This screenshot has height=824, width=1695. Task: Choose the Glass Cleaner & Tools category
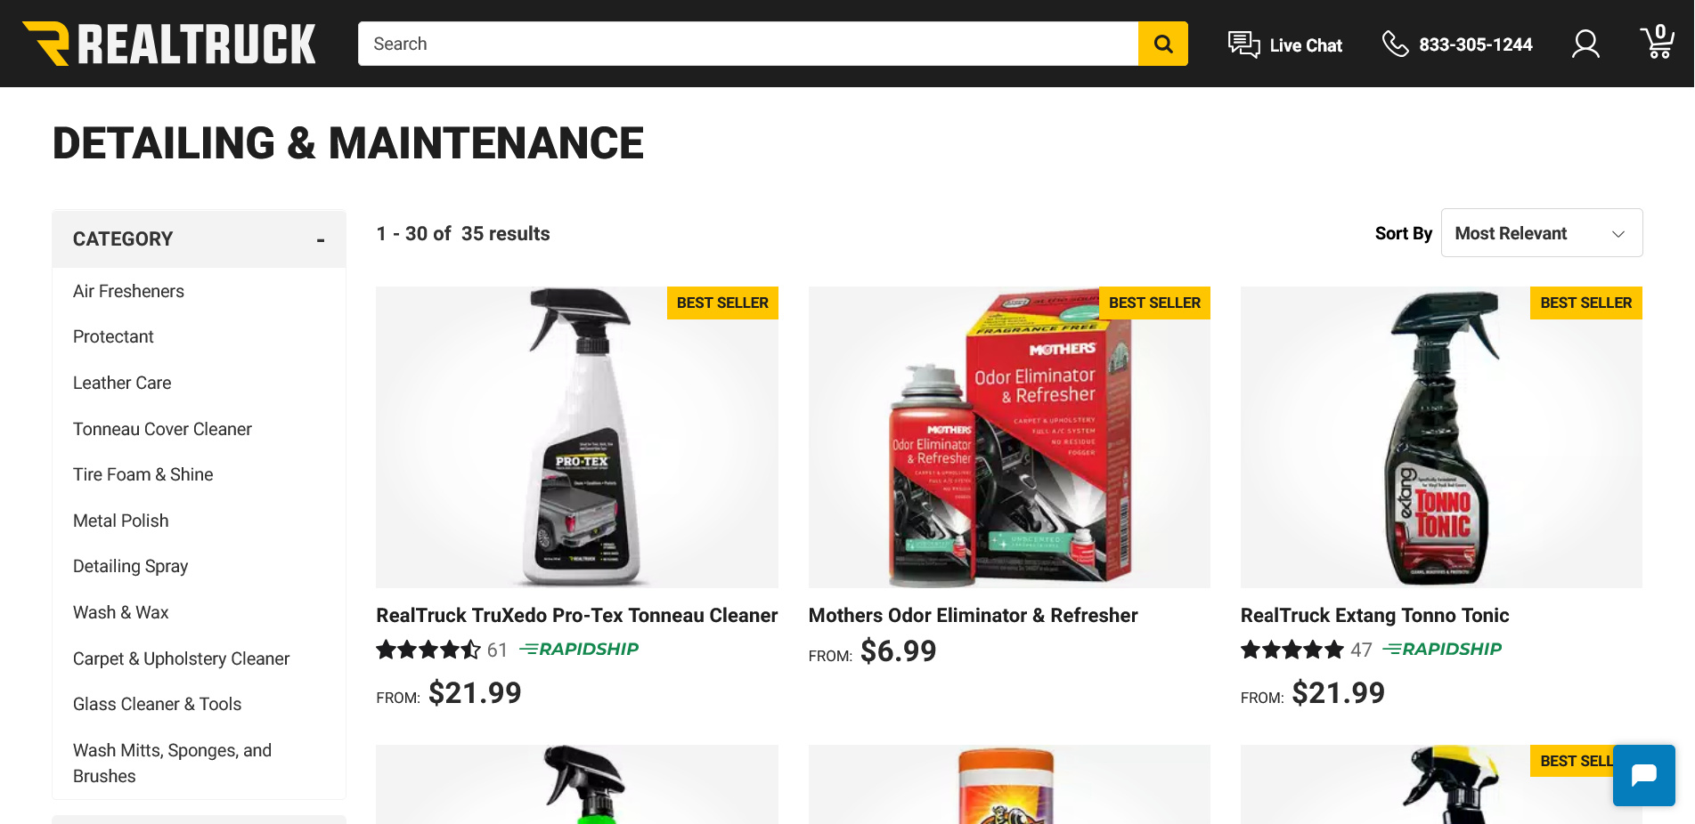coord(157,704)
